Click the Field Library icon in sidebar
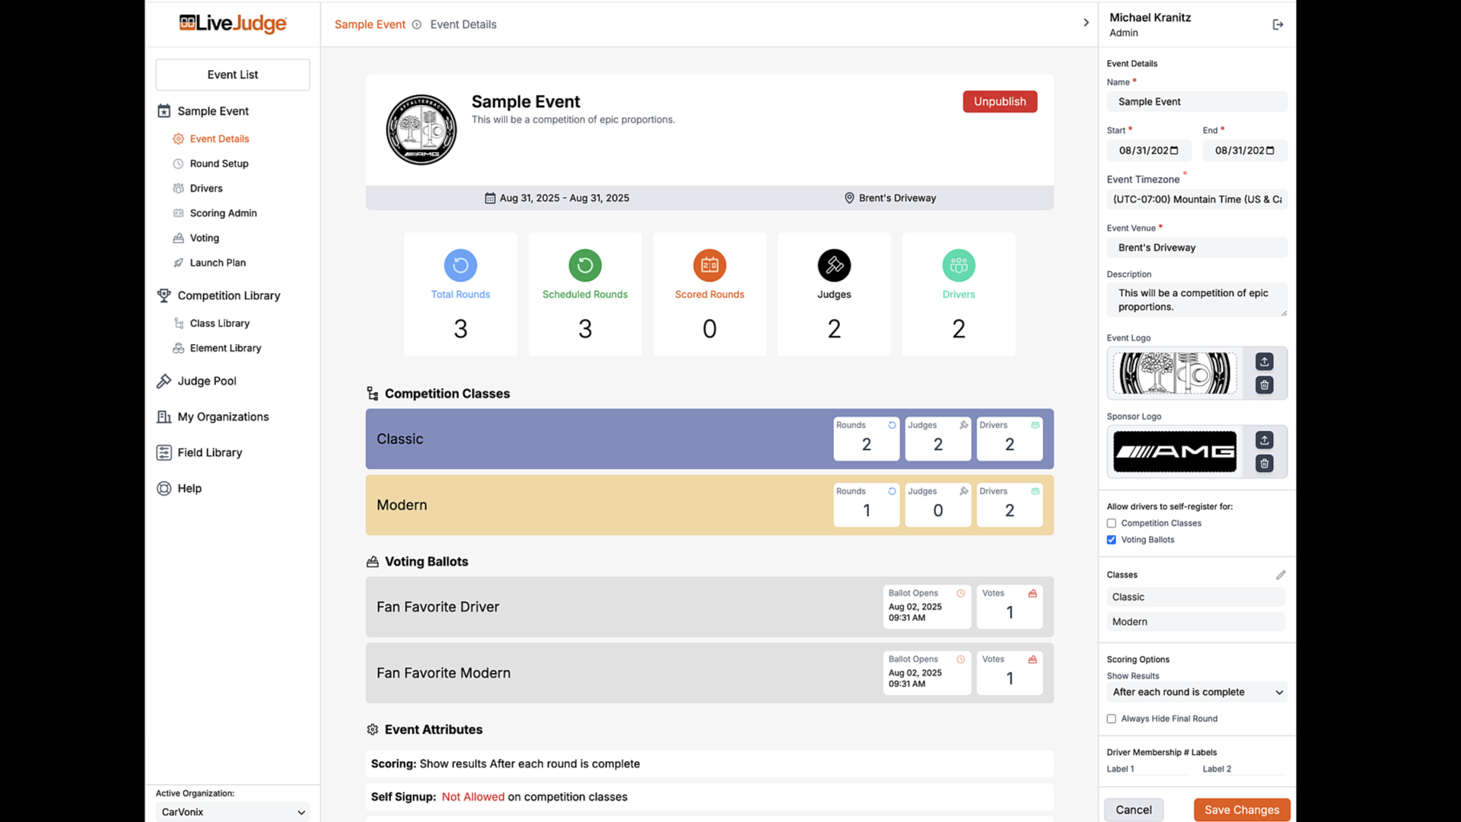Viewport: 1461px width, 822px height. pos(164,452)
